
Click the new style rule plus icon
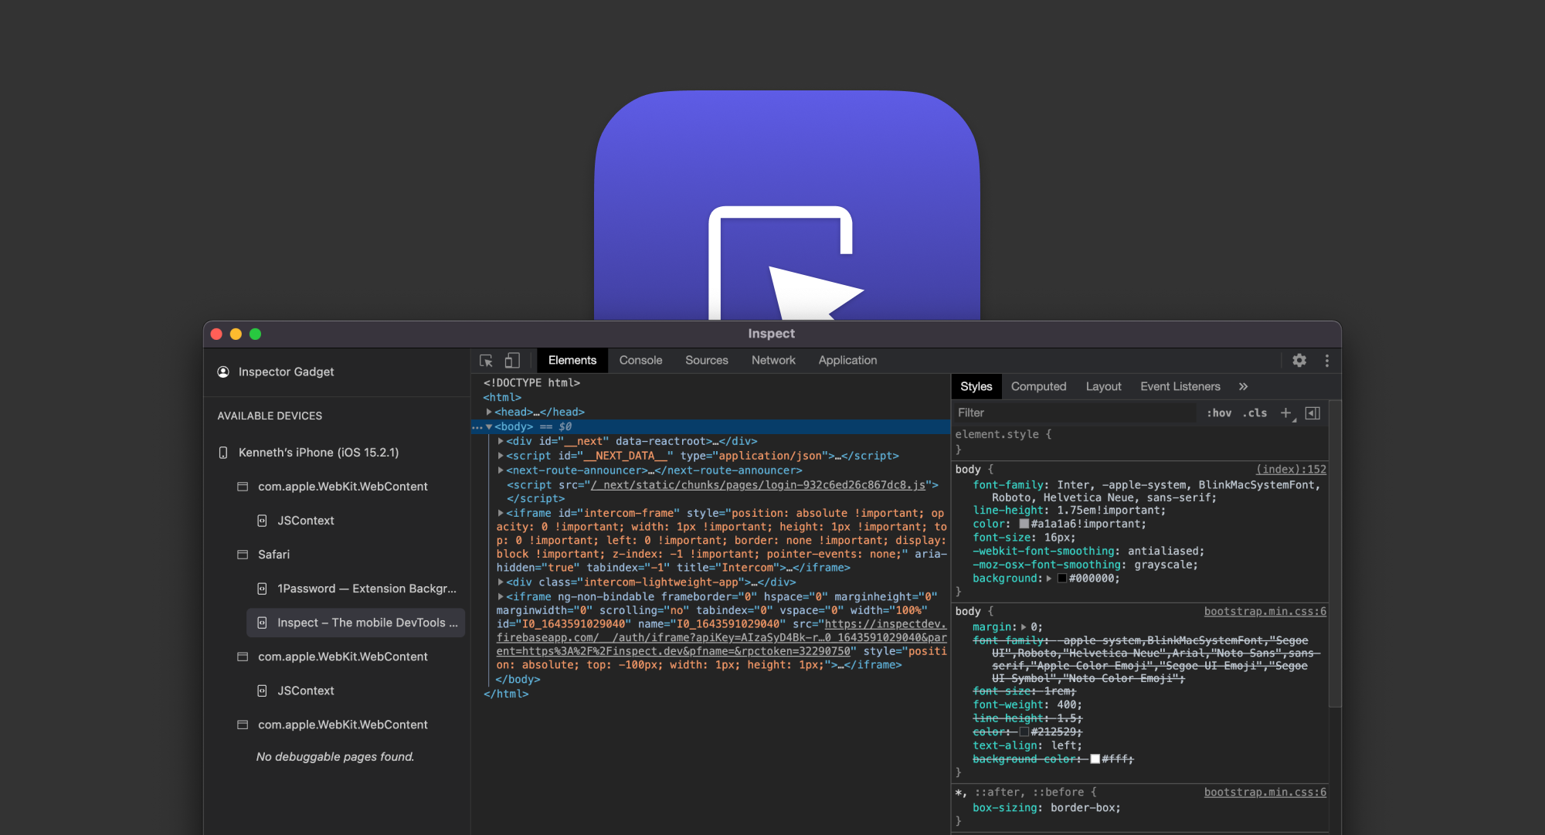pos(1285,413)
